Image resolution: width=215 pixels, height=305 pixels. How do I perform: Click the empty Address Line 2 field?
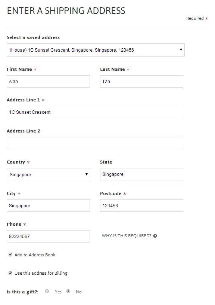(95, 143)
